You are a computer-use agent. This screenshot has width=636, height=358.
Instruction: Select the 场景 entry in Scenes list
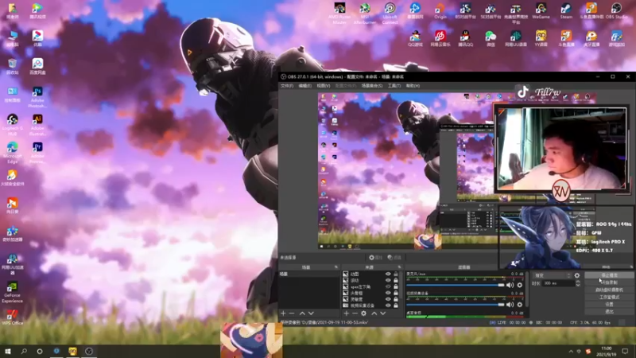pyautogui.click(x=309, y=274)
